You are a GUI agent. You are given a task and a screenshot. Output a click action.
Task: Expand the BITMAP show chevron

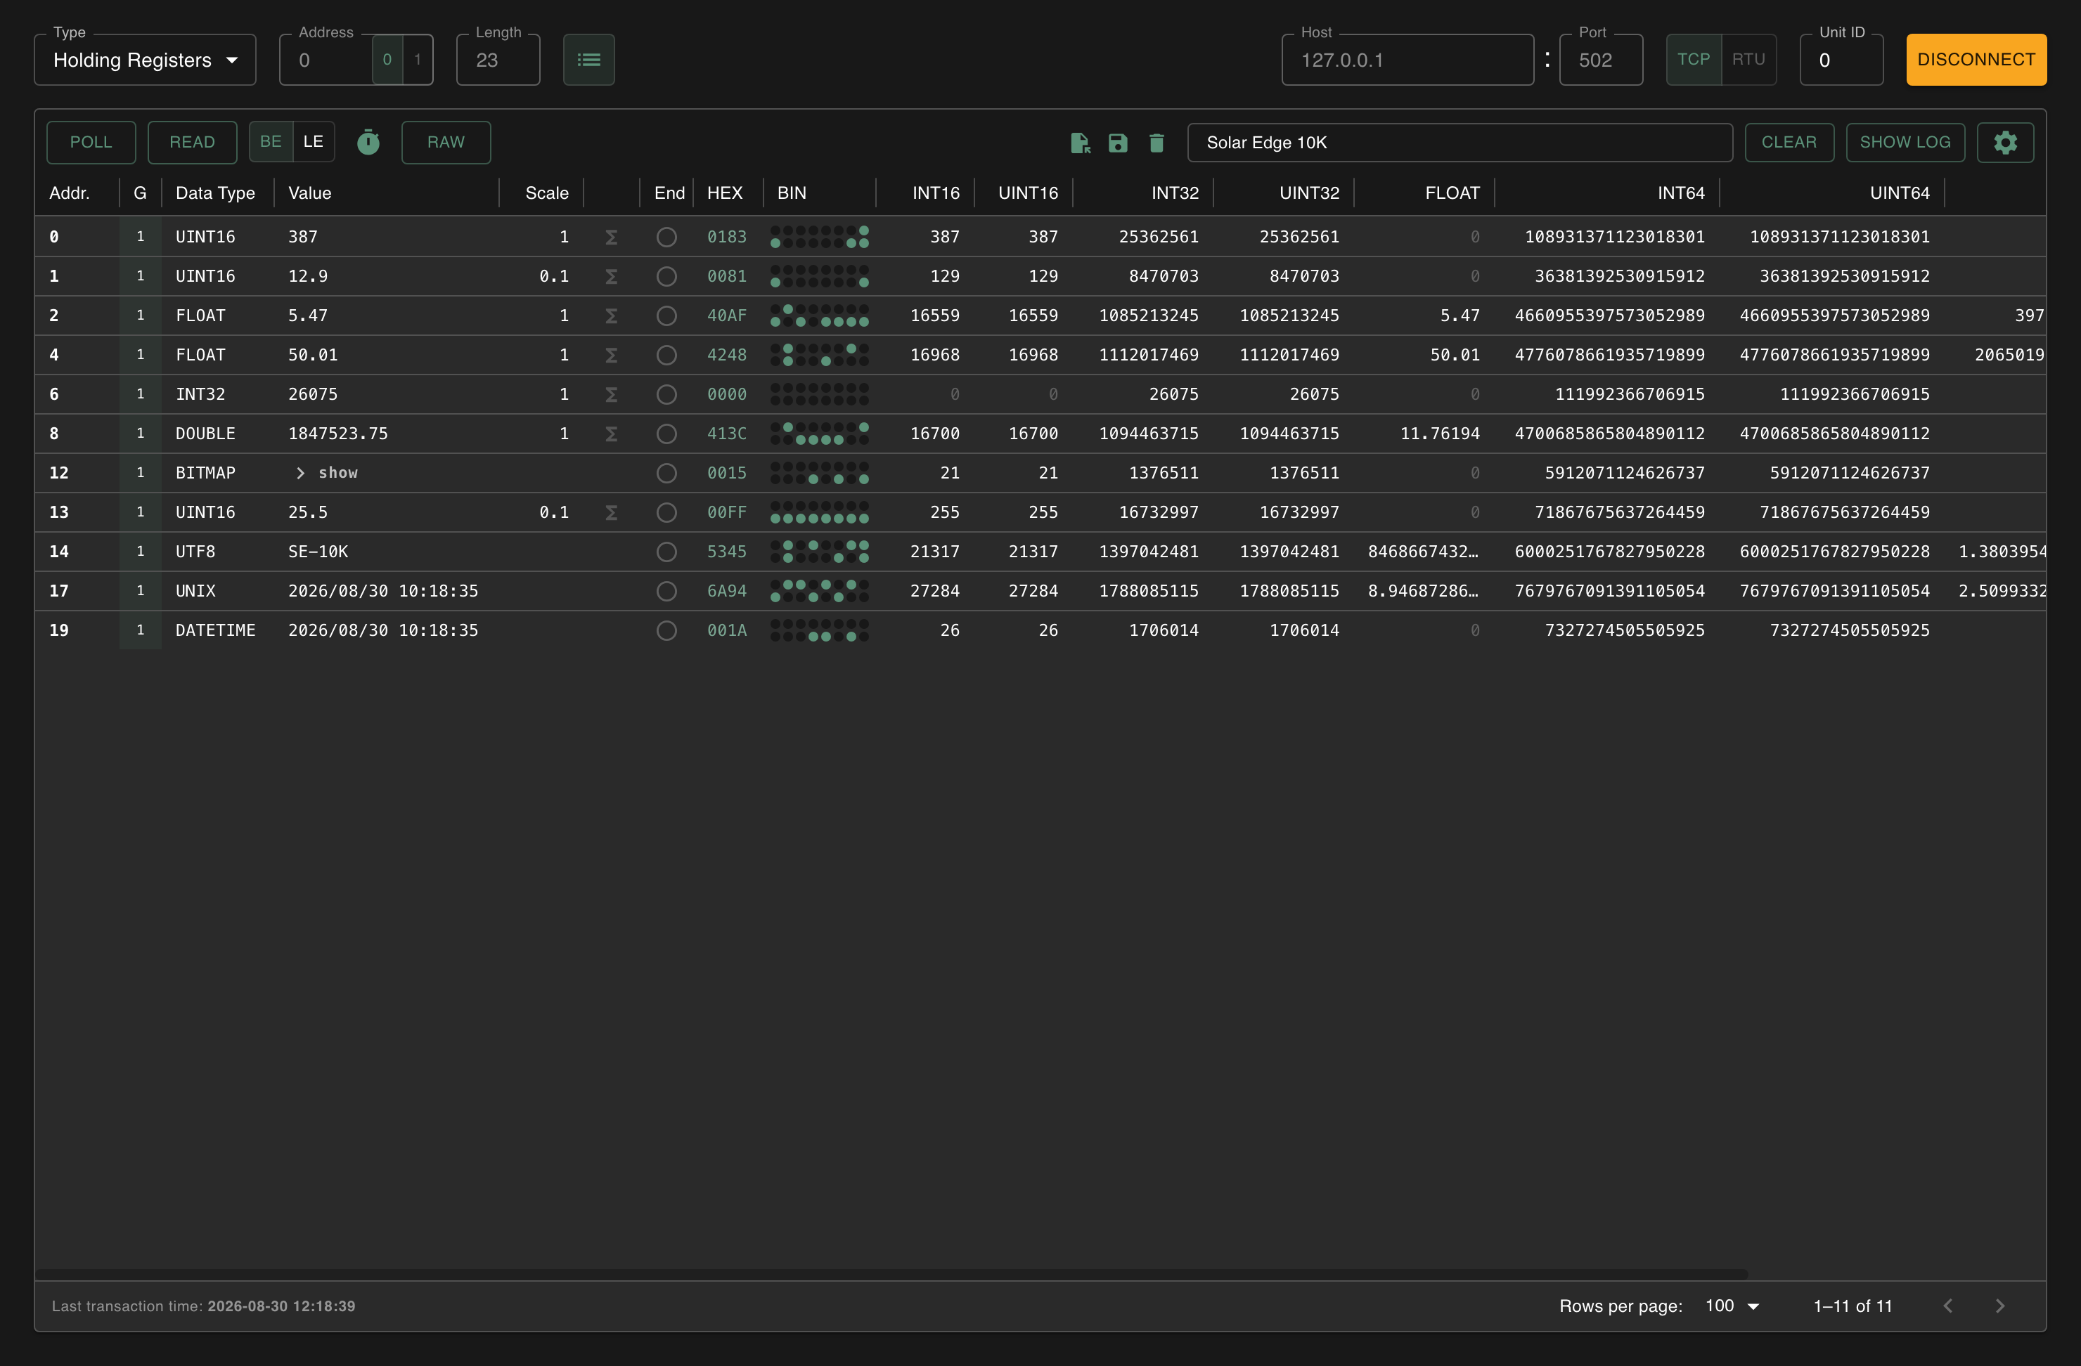301,473
